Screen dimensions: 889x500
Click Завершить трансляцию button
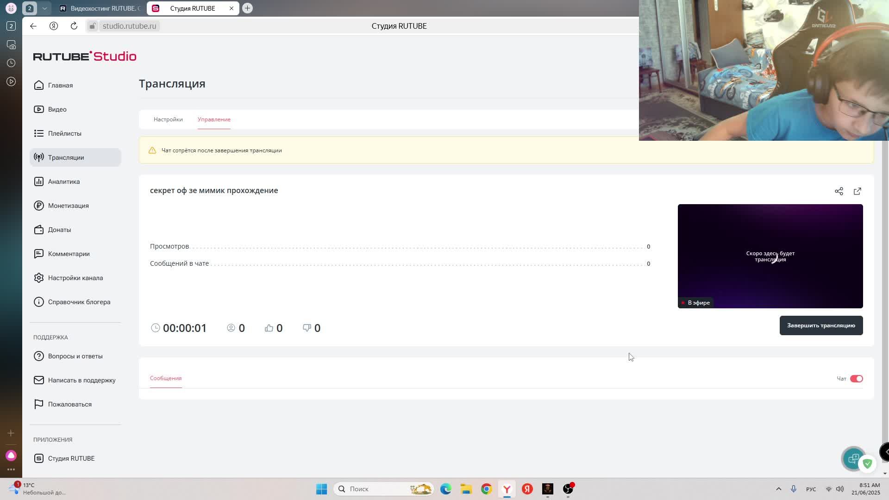[820, 325]
